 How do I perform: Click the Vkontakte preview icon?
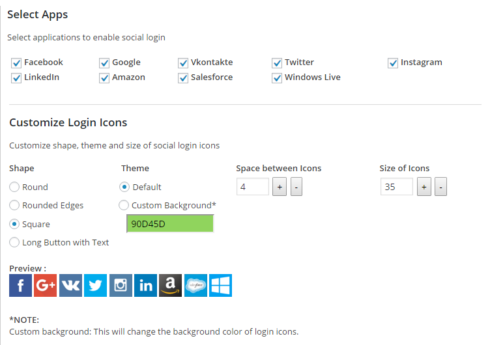coord(70,286)
